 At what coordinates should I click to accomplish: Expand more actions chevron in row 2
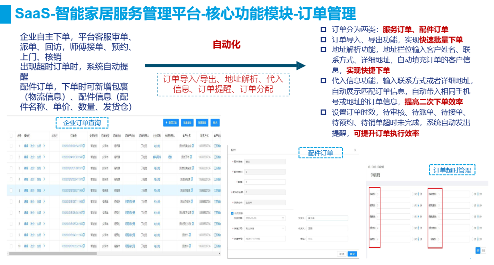click(x=44, y=157)
